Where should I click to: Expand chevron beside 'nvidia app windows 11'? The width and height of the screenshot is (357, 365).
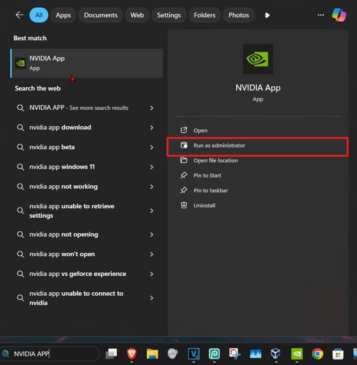pyautogui.click(x=152, y=167)
